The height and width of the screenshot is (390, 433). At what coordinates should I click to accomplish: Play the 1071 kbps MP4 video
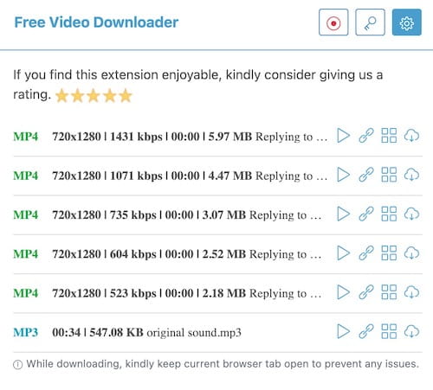coord(343,175)
